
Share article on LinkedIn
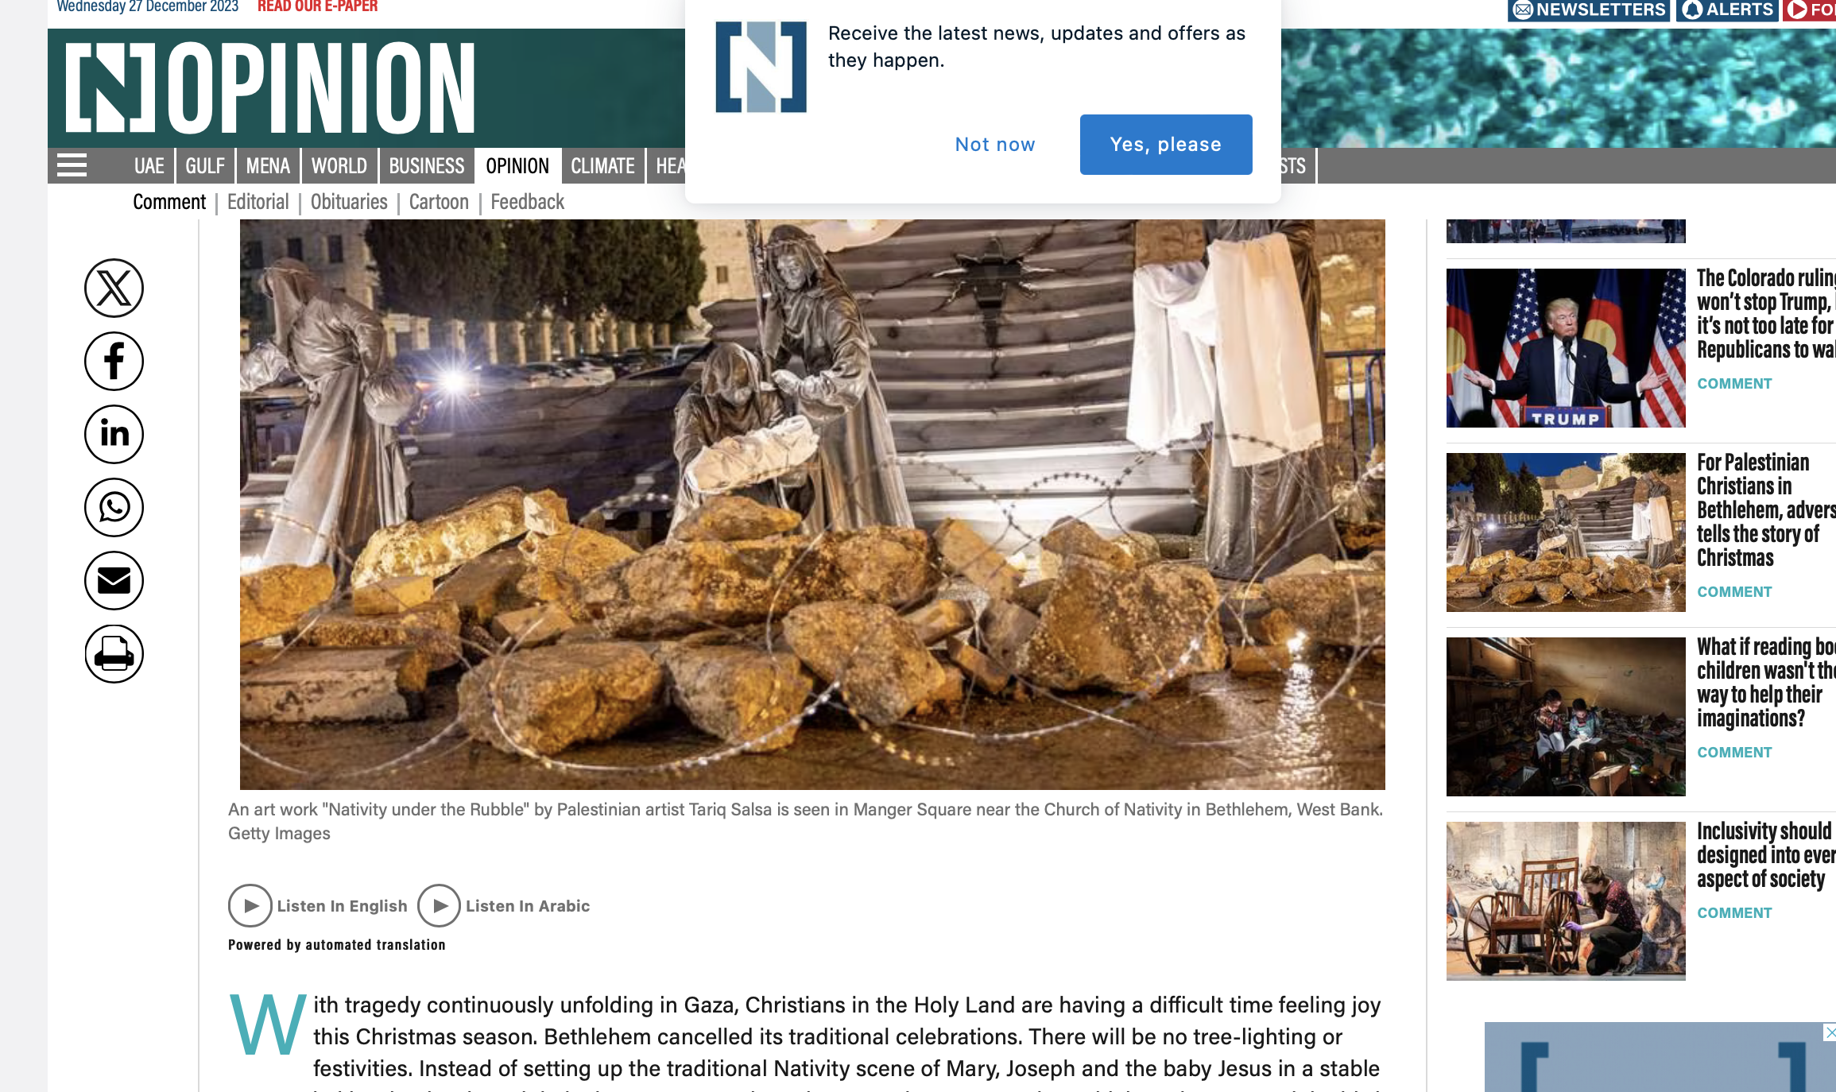coord(114,434)
